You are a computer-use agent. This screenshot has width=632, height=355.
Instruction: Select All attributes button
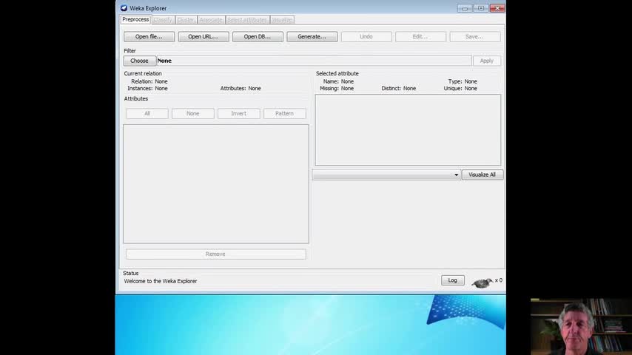(147, 114)
